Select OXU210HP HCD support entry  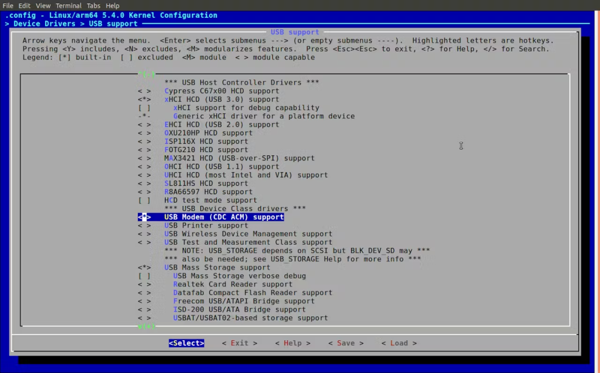[208, 133]
